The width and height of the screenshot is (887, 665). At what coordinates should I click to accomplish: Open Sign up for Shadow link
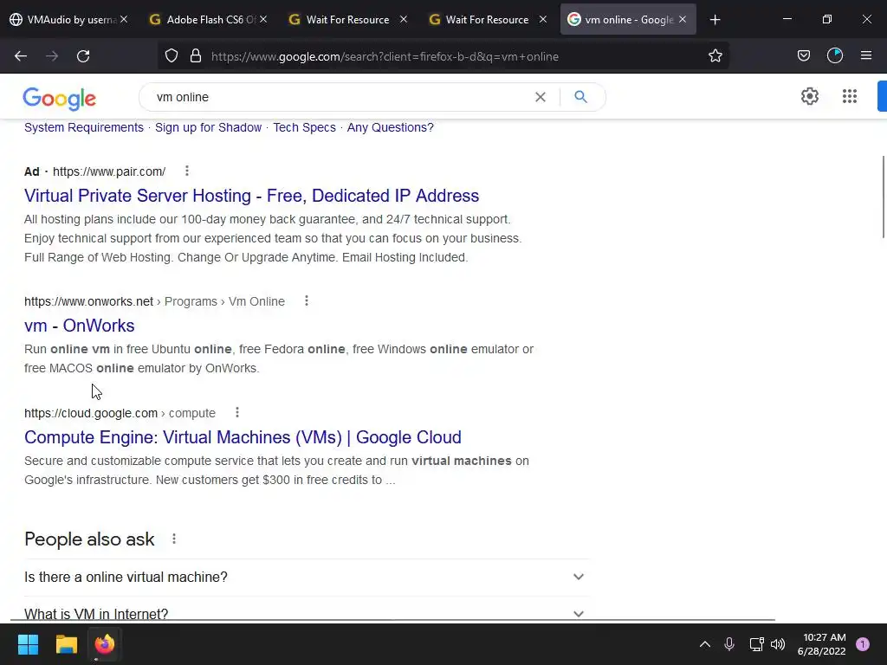(x=208, y=127)
